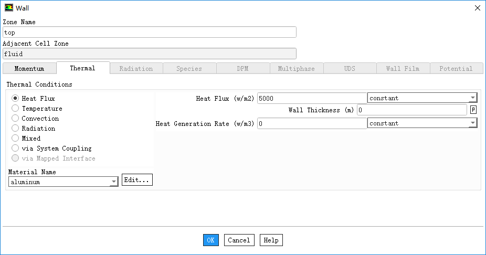The height and width of the screenshot is (255, 486).
Task: Select the Temperature thermal condition
Action: (x=15, y=109)
